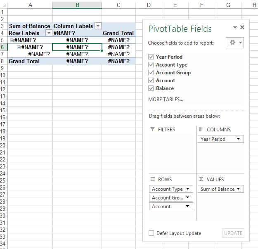
Task: Uncheck the Year Period field
Action: coord(151,57)
